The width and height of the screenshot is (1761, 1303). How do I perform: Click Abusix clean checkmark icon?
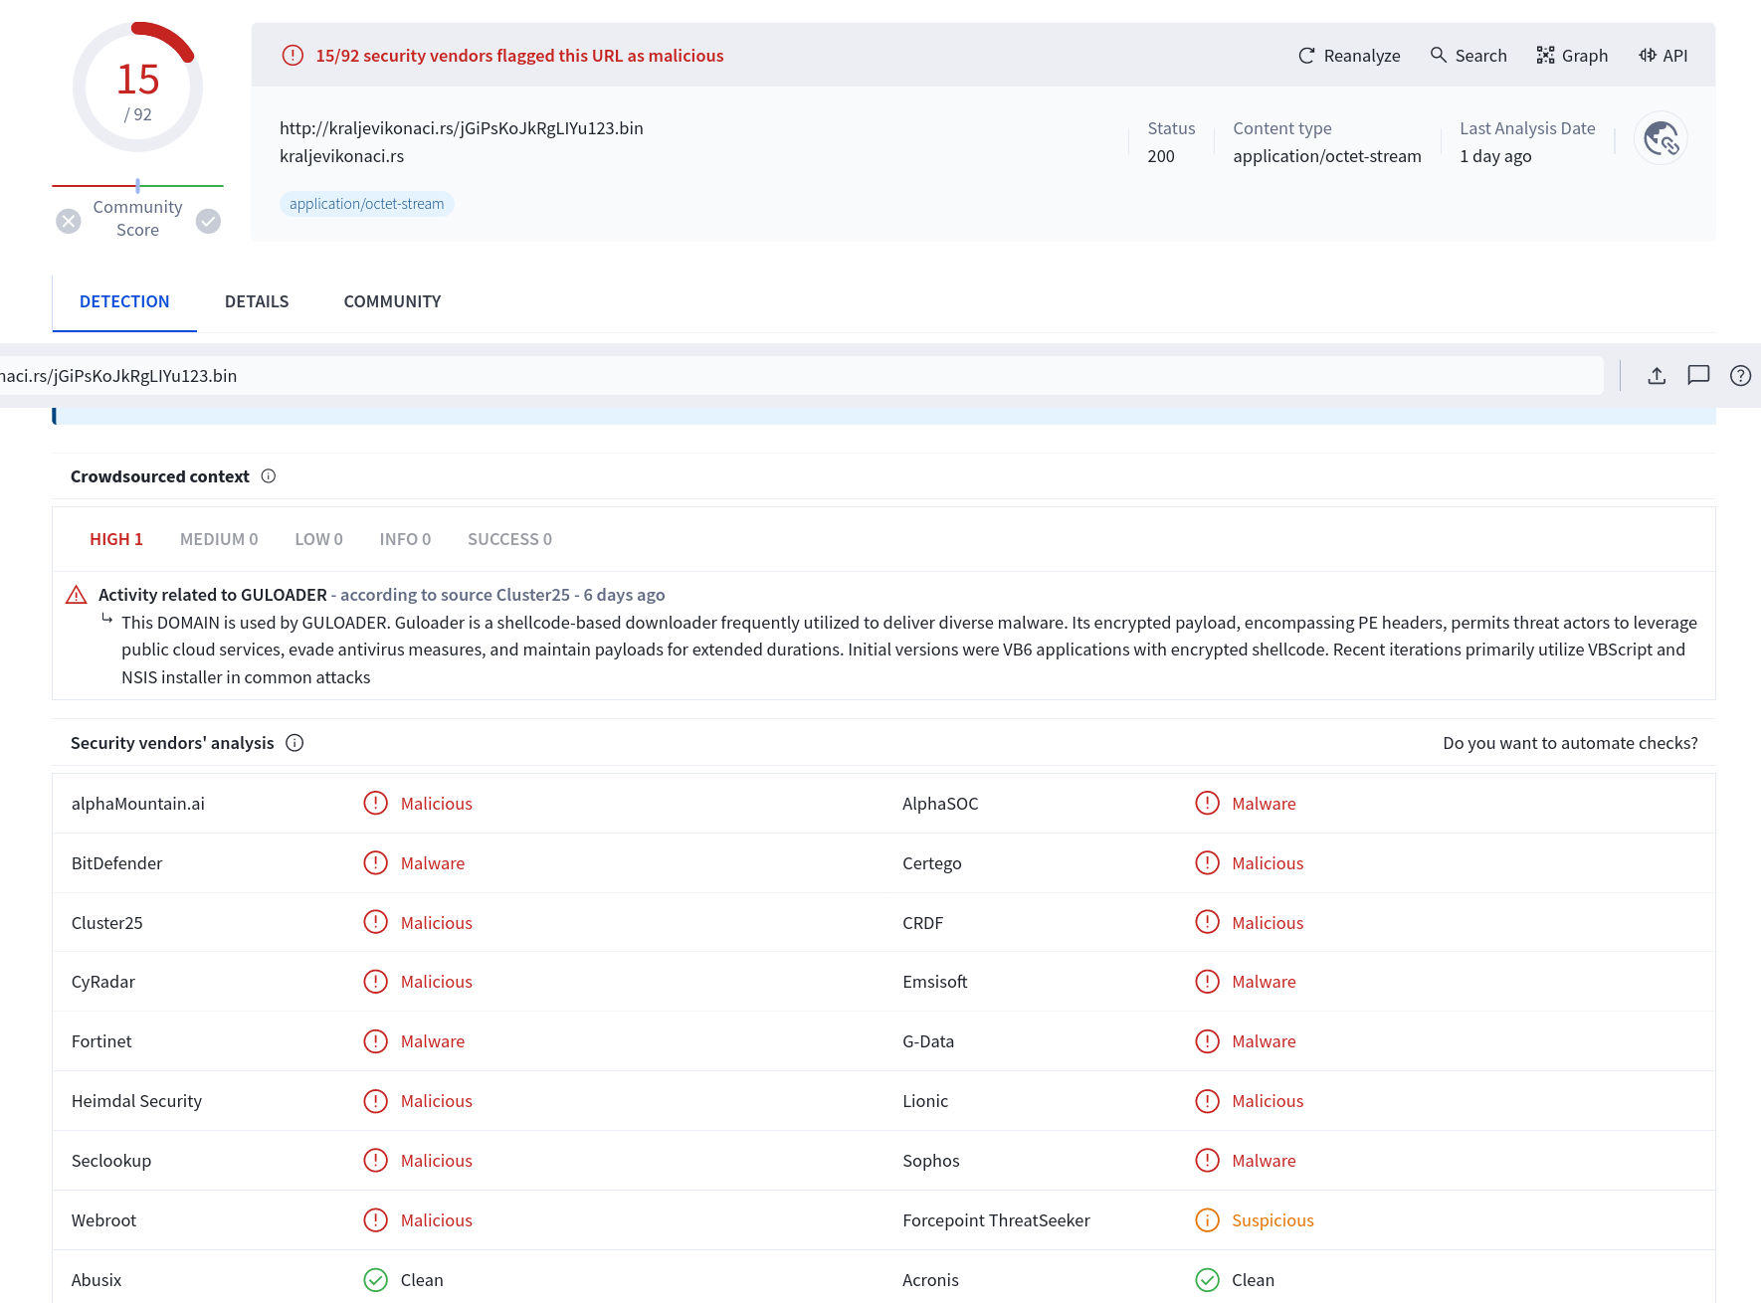tap(375, 1280)
